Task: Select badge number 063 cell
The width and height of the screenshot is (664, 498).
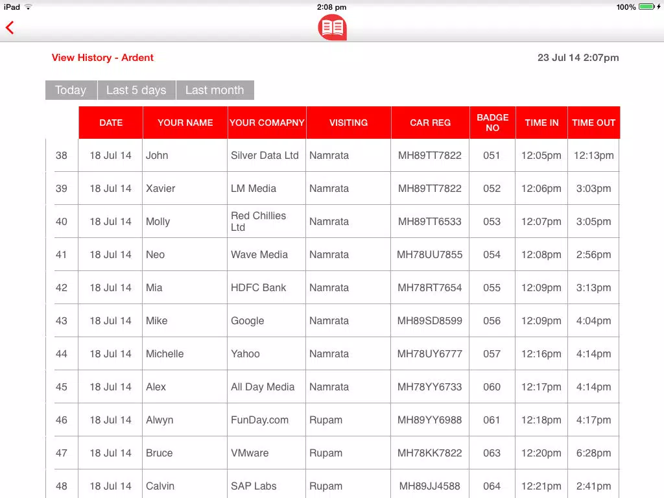Action: click(x=492, y=453)
